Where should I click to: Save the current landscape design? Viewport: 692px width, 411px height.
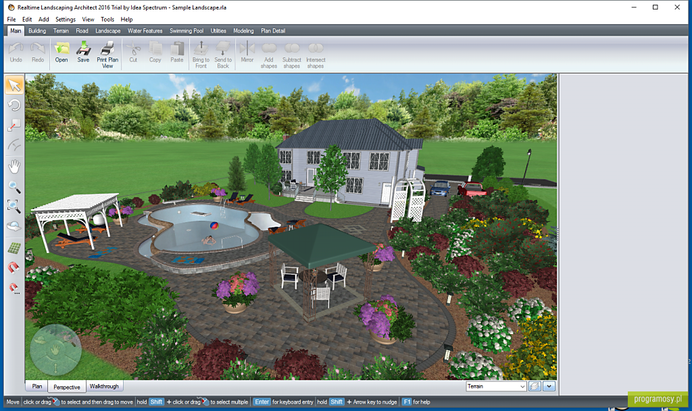(83, 53)
